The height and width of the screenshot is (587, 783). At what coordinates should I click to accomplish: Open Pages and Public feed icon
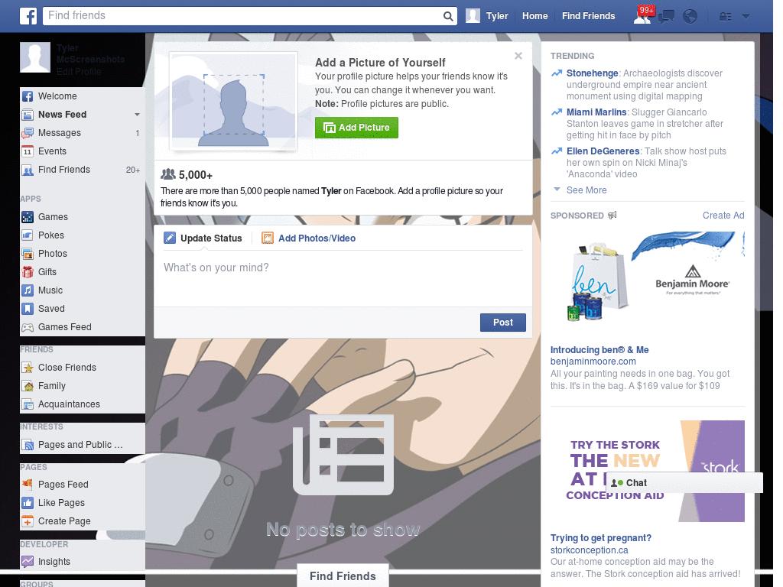click(28, 445)
